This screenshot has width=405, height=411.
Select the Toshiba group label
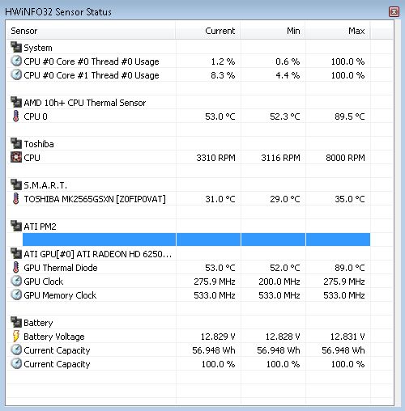coord(39,144)
